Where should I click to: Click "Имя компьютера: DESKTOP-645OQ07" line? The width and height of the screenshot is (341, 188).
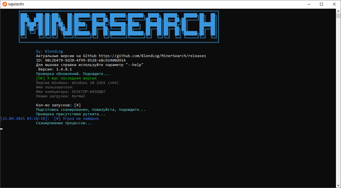71,92
